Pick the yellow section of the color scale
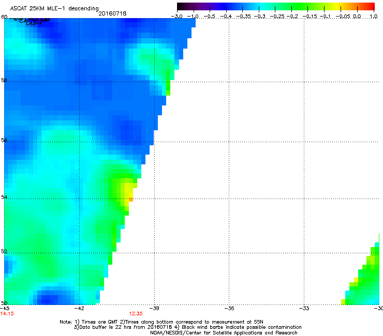 tap(338, 7)
